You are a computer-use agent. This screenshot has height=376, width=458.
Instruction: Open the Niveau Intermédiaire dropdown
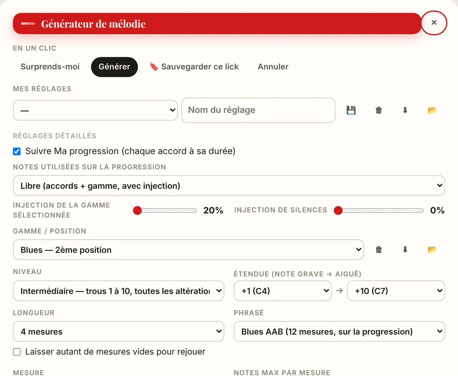tap(119, 291)
